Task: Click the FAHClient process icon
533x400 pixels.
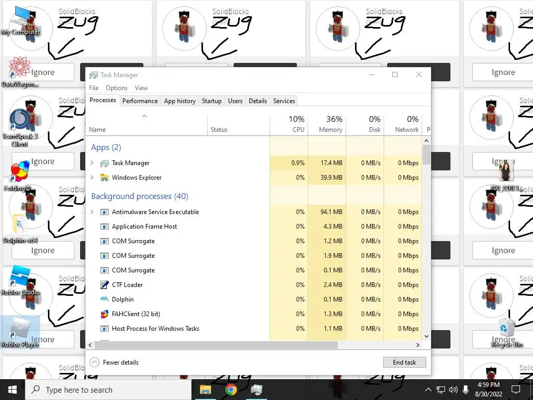Action: tap(104, 314)
